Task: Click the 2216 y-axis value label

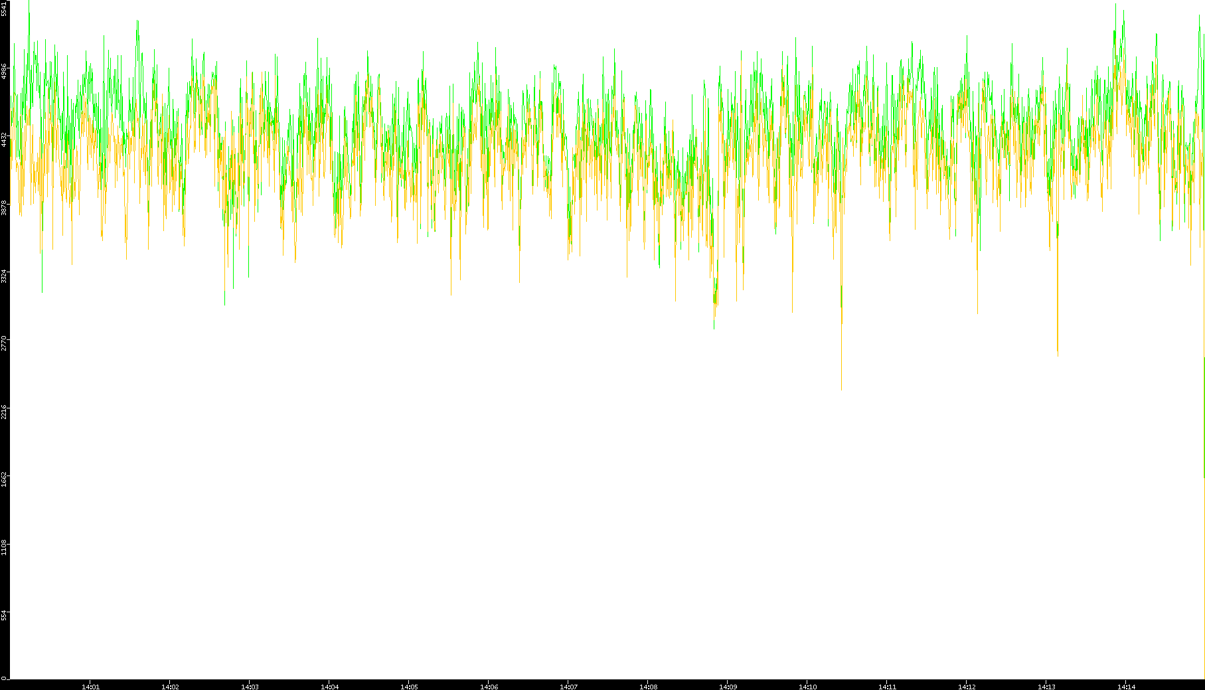Action: pos(5,412)
